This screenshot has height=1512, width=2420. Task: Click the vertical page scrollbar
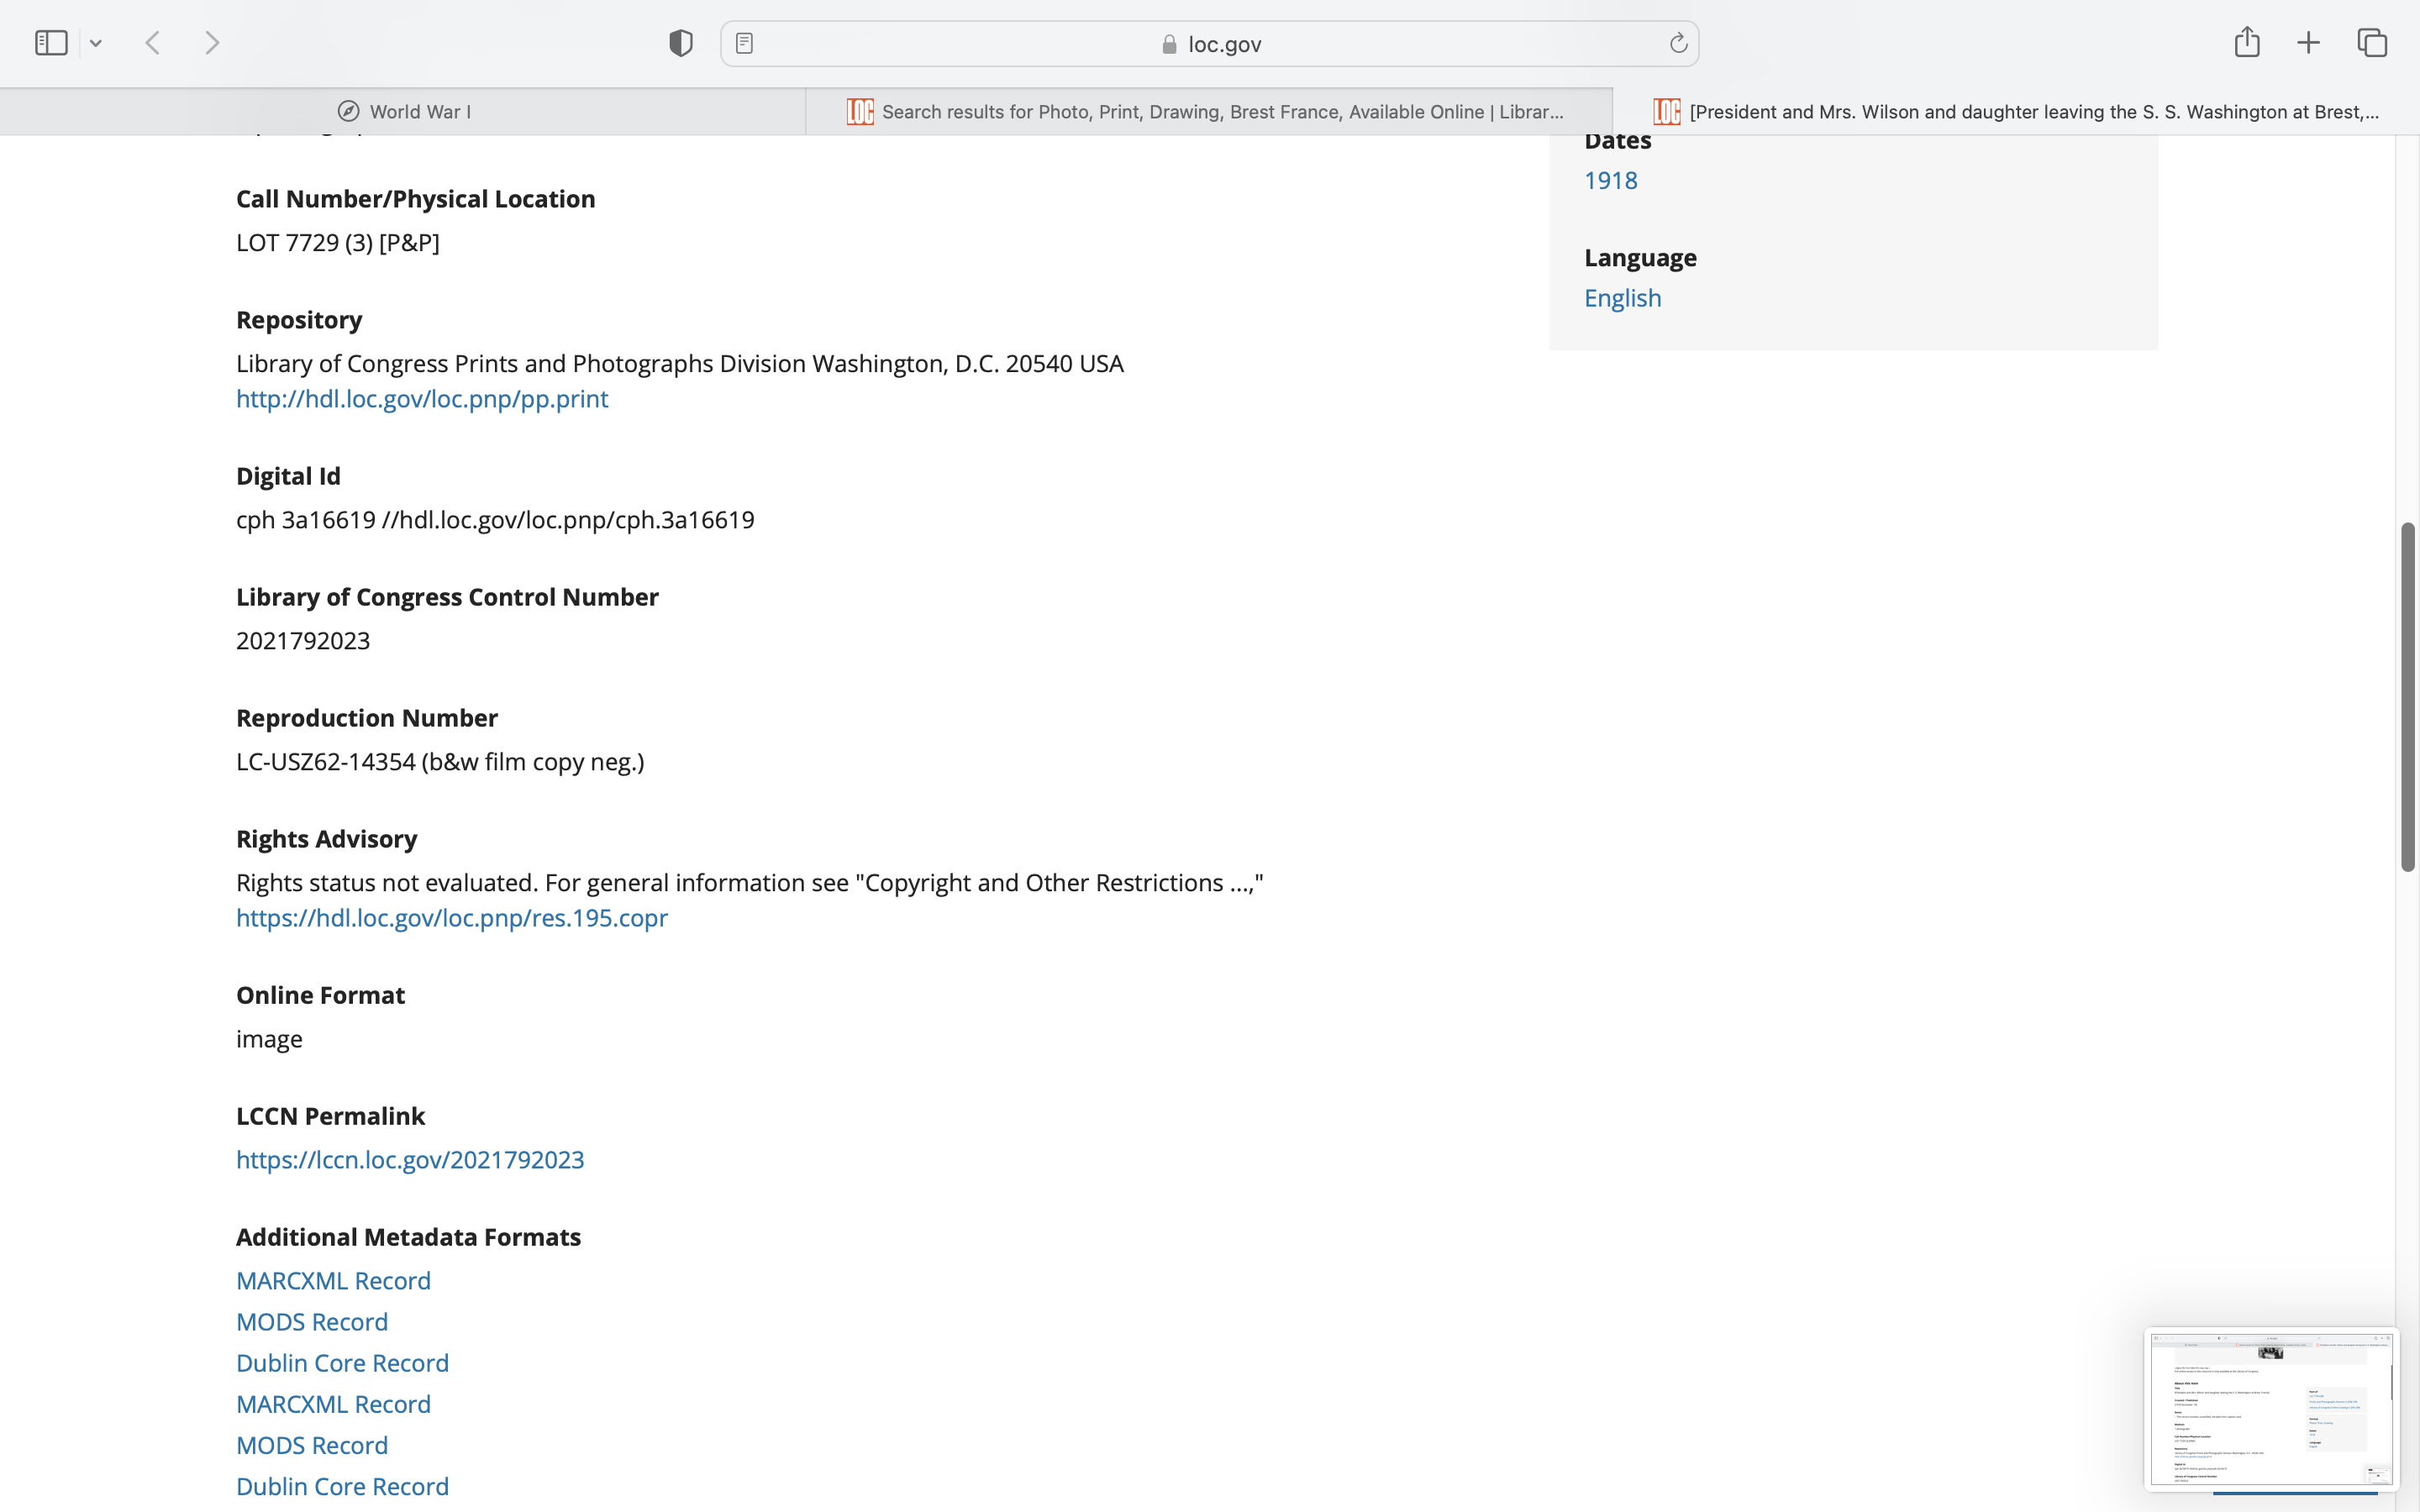coord(2408,696)
